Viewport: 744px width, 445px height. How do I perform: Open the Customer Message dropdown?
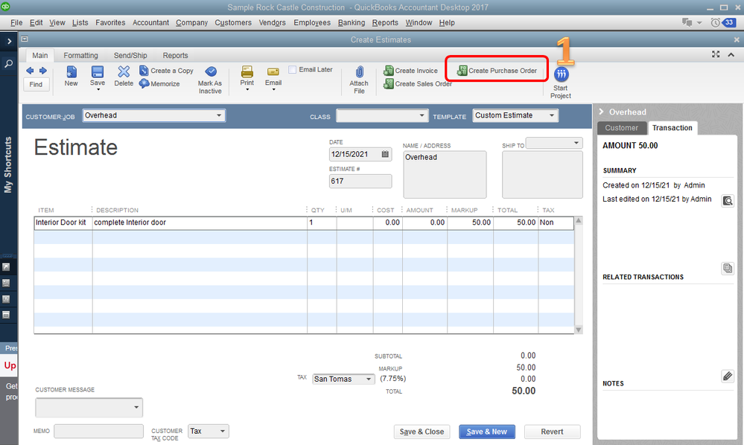point(136,407)
